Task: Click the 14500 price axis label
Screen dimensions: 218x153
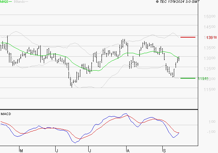Action: (210, 27)
